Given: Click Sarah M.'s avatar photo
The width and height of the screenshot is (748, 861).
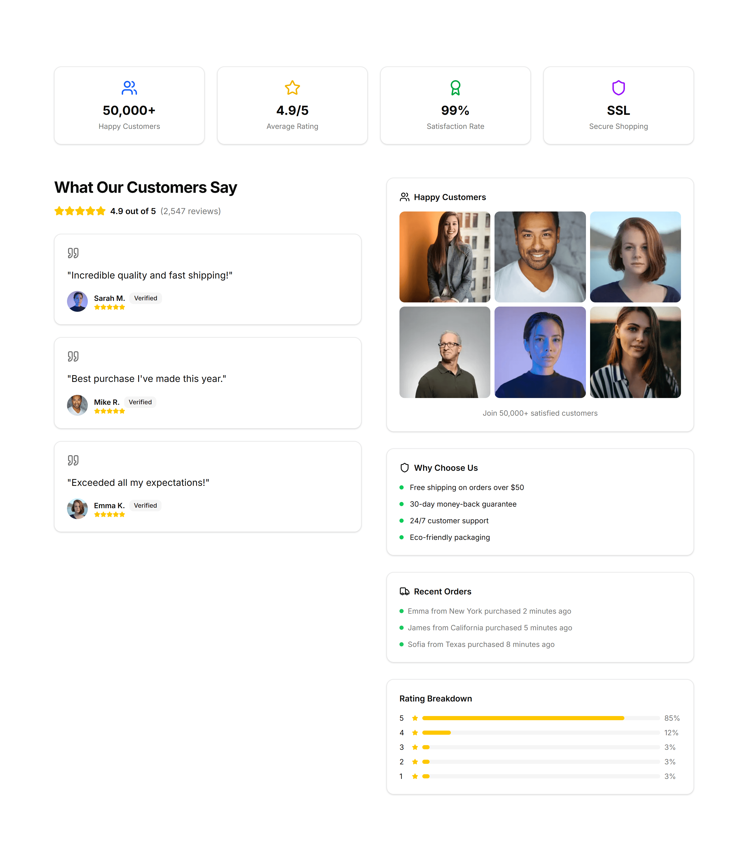Looking at the screenshot, I should point(77,301).
